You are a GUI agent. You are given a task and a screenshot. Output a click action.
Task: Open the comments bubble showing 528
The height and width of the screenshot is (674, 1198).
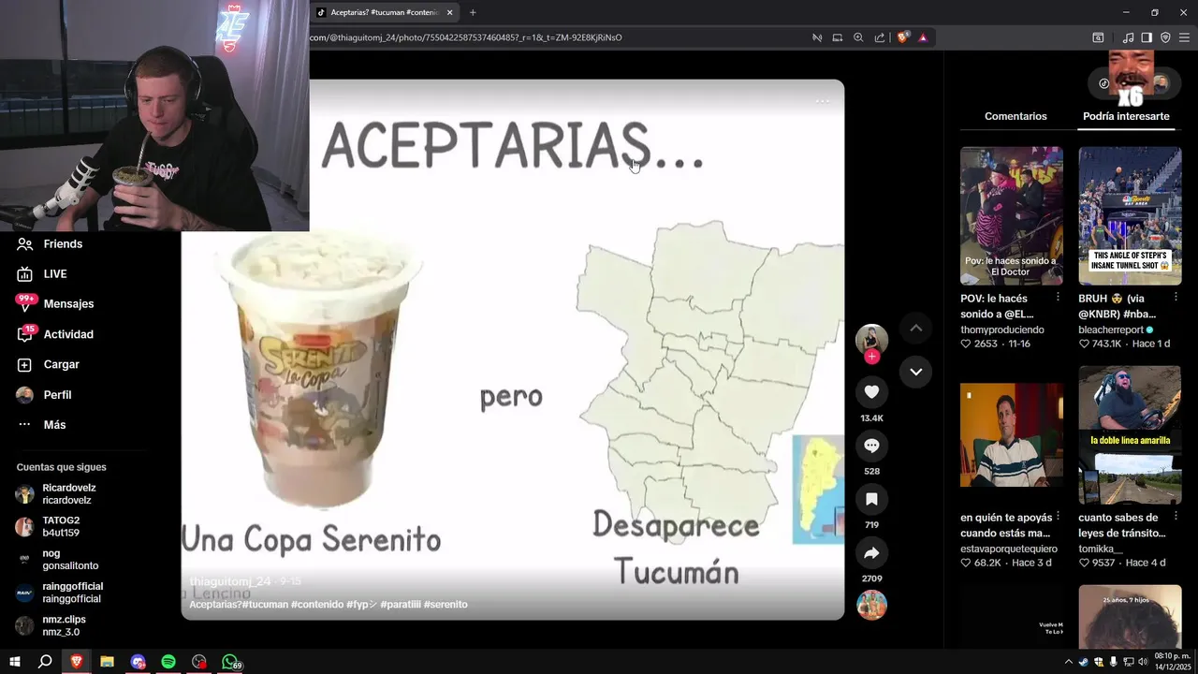pyautogui.click(x=871, y=446)
